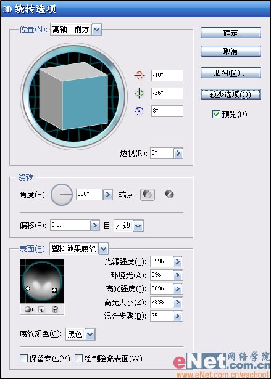
Task: Select the solid cap (端点) button
Action: (148, 195)
